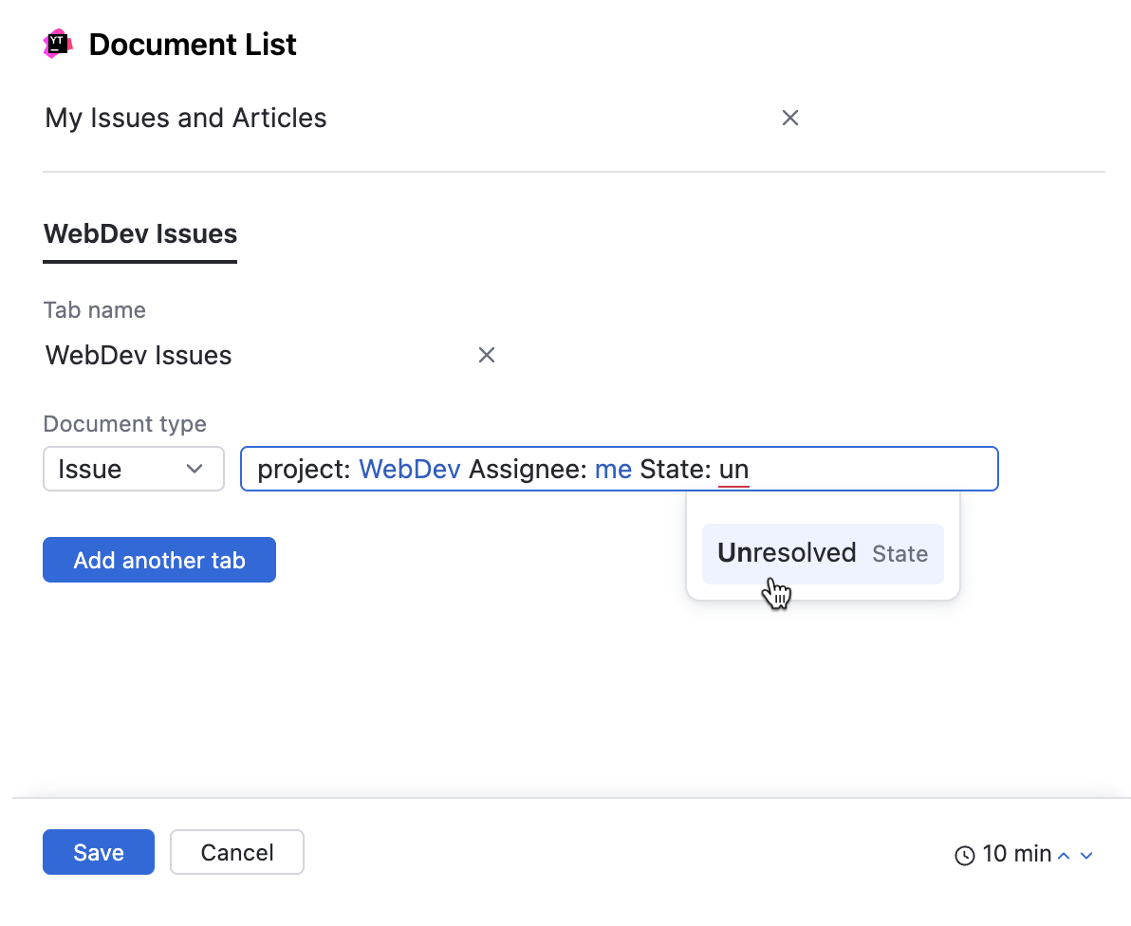Decrease refresh interval with down chevron
Viewport: 1131px width, 926px height.
pyautogui.click(x=1087, y=854)
